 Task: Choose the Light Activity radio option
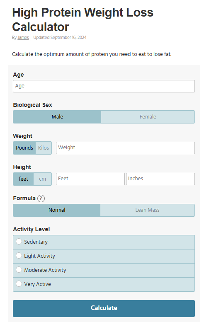click(19, 256)
